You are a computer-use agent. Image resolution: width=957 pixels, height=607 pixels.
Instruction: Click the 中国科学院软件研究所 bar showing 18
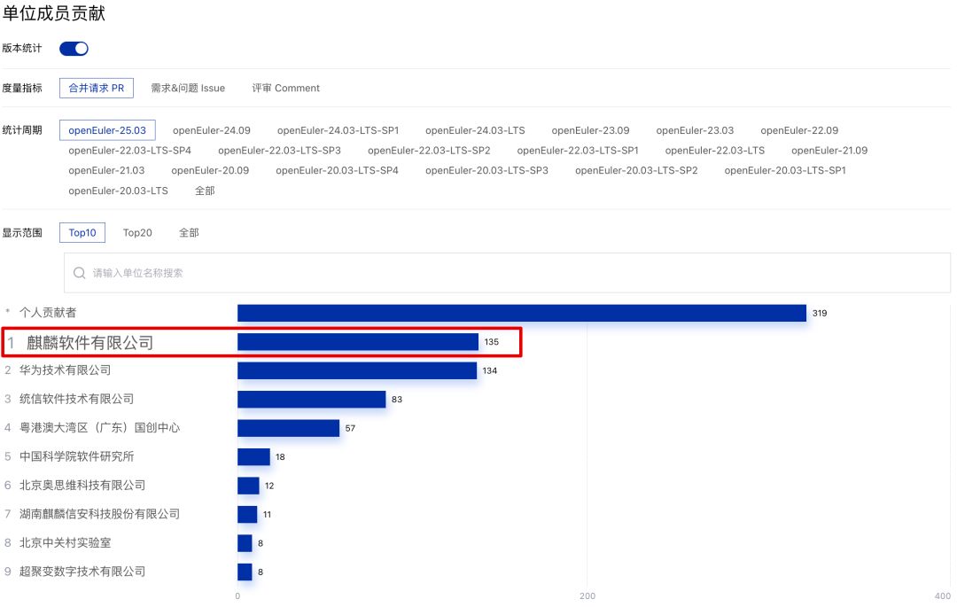click(253, 456)
